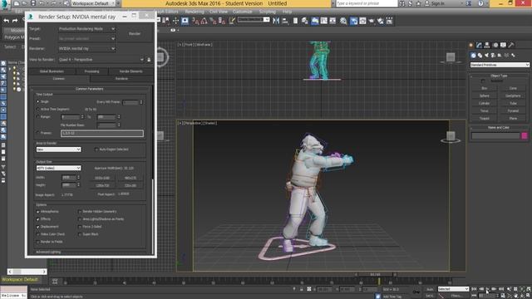Choose the 1280x720 preset size button
The width and height of the screenshot is (532, 299).
click(102, 185)
